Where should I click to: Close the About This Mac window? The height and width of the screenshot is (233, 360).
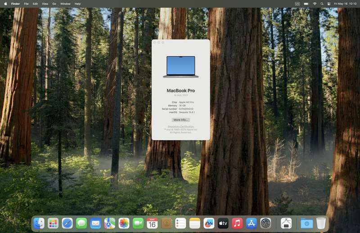(x=154, y=42)
